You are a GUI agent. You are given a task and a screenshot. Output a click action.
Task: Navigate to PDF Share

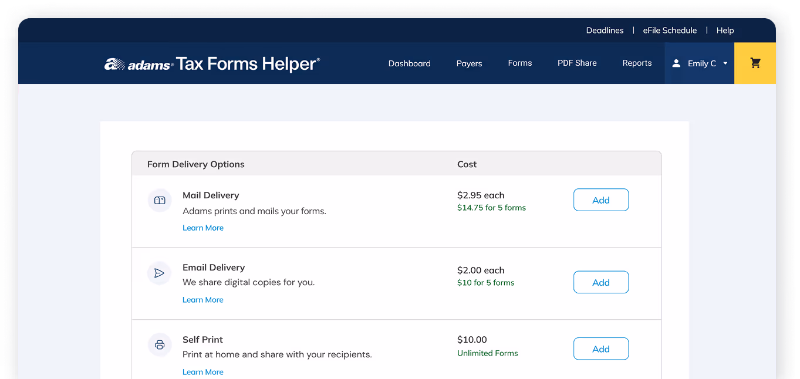point(577,63)
